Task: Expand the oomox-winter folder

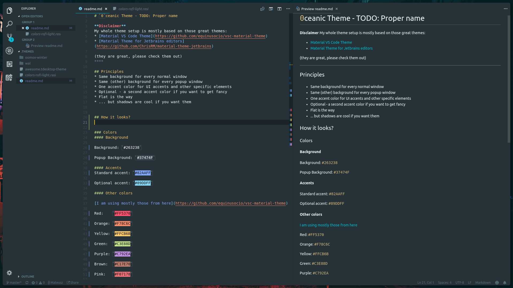Action: click(36, 57)
